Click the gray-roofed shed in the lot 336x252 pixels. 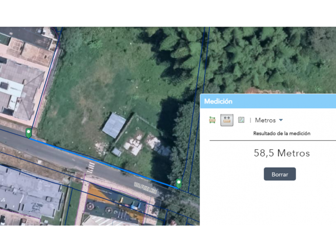pyautogui.click(x=114, y=125)
